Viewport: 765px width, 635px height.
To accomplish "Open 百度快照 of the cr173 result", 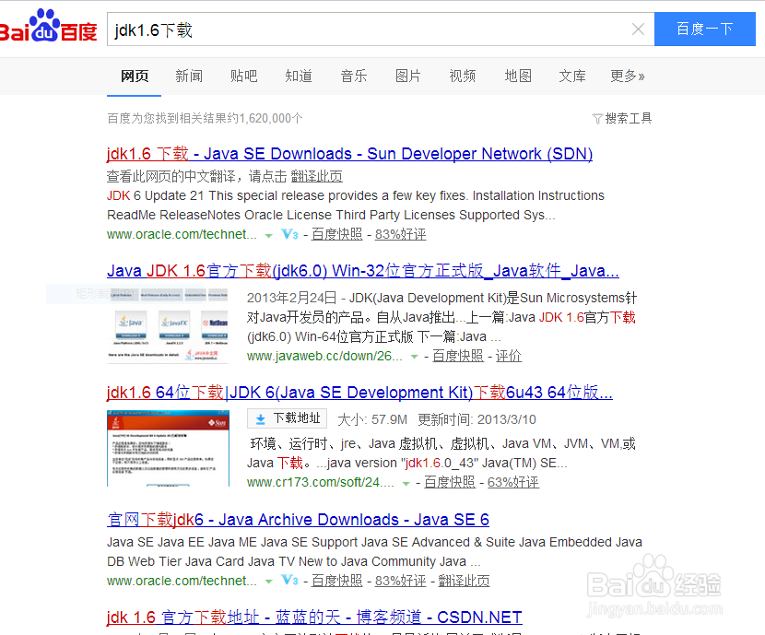I will [450, 482].
